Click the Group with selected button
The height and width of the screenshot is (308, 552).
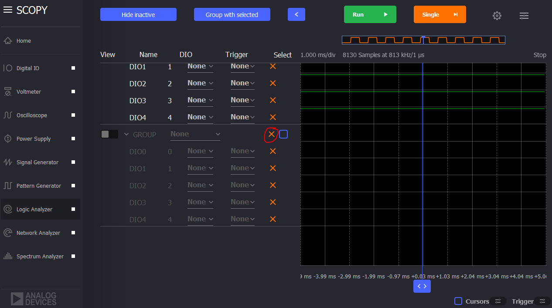(232, 14)
